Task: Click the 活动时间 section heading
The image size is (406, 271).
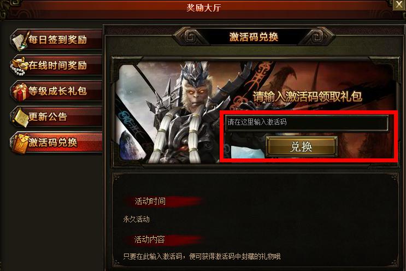Action: click(x=150, y=201)
